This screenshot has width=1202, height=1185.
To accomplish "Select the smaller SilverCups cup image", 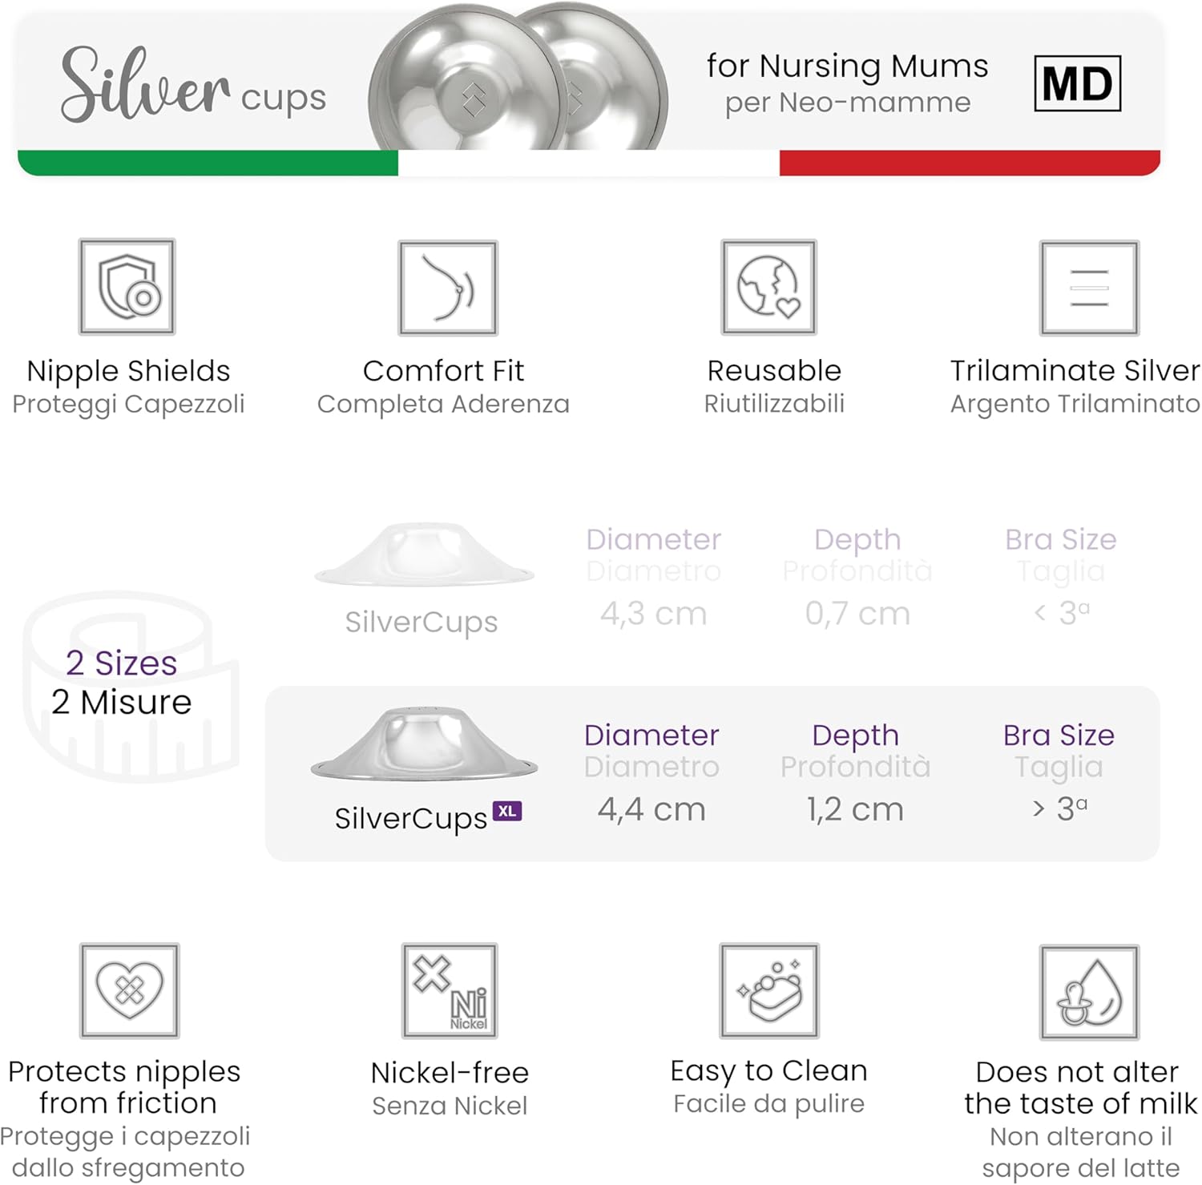I will click(x=423, y=554).
